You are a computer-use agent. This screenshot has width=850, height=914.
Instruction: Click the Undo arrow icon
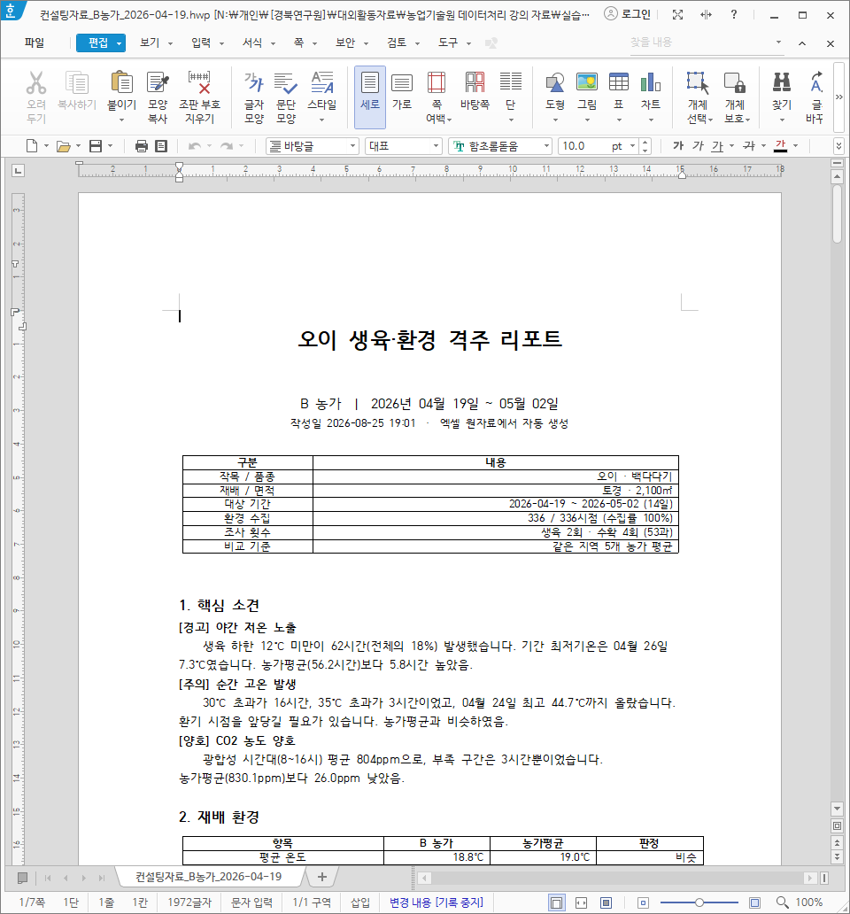coord(195,146)
